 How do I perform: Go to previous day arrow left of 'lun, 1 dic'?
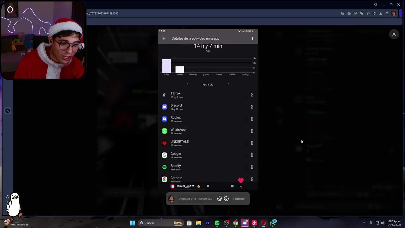pos(187,85)
